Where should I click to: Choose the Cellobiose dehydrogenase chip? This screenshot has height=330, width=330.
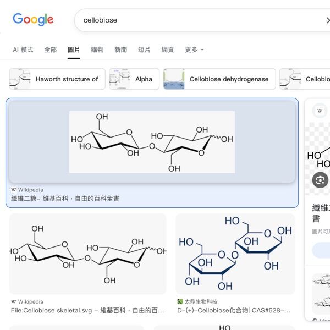pyautogui.click(x=218, y=79)
